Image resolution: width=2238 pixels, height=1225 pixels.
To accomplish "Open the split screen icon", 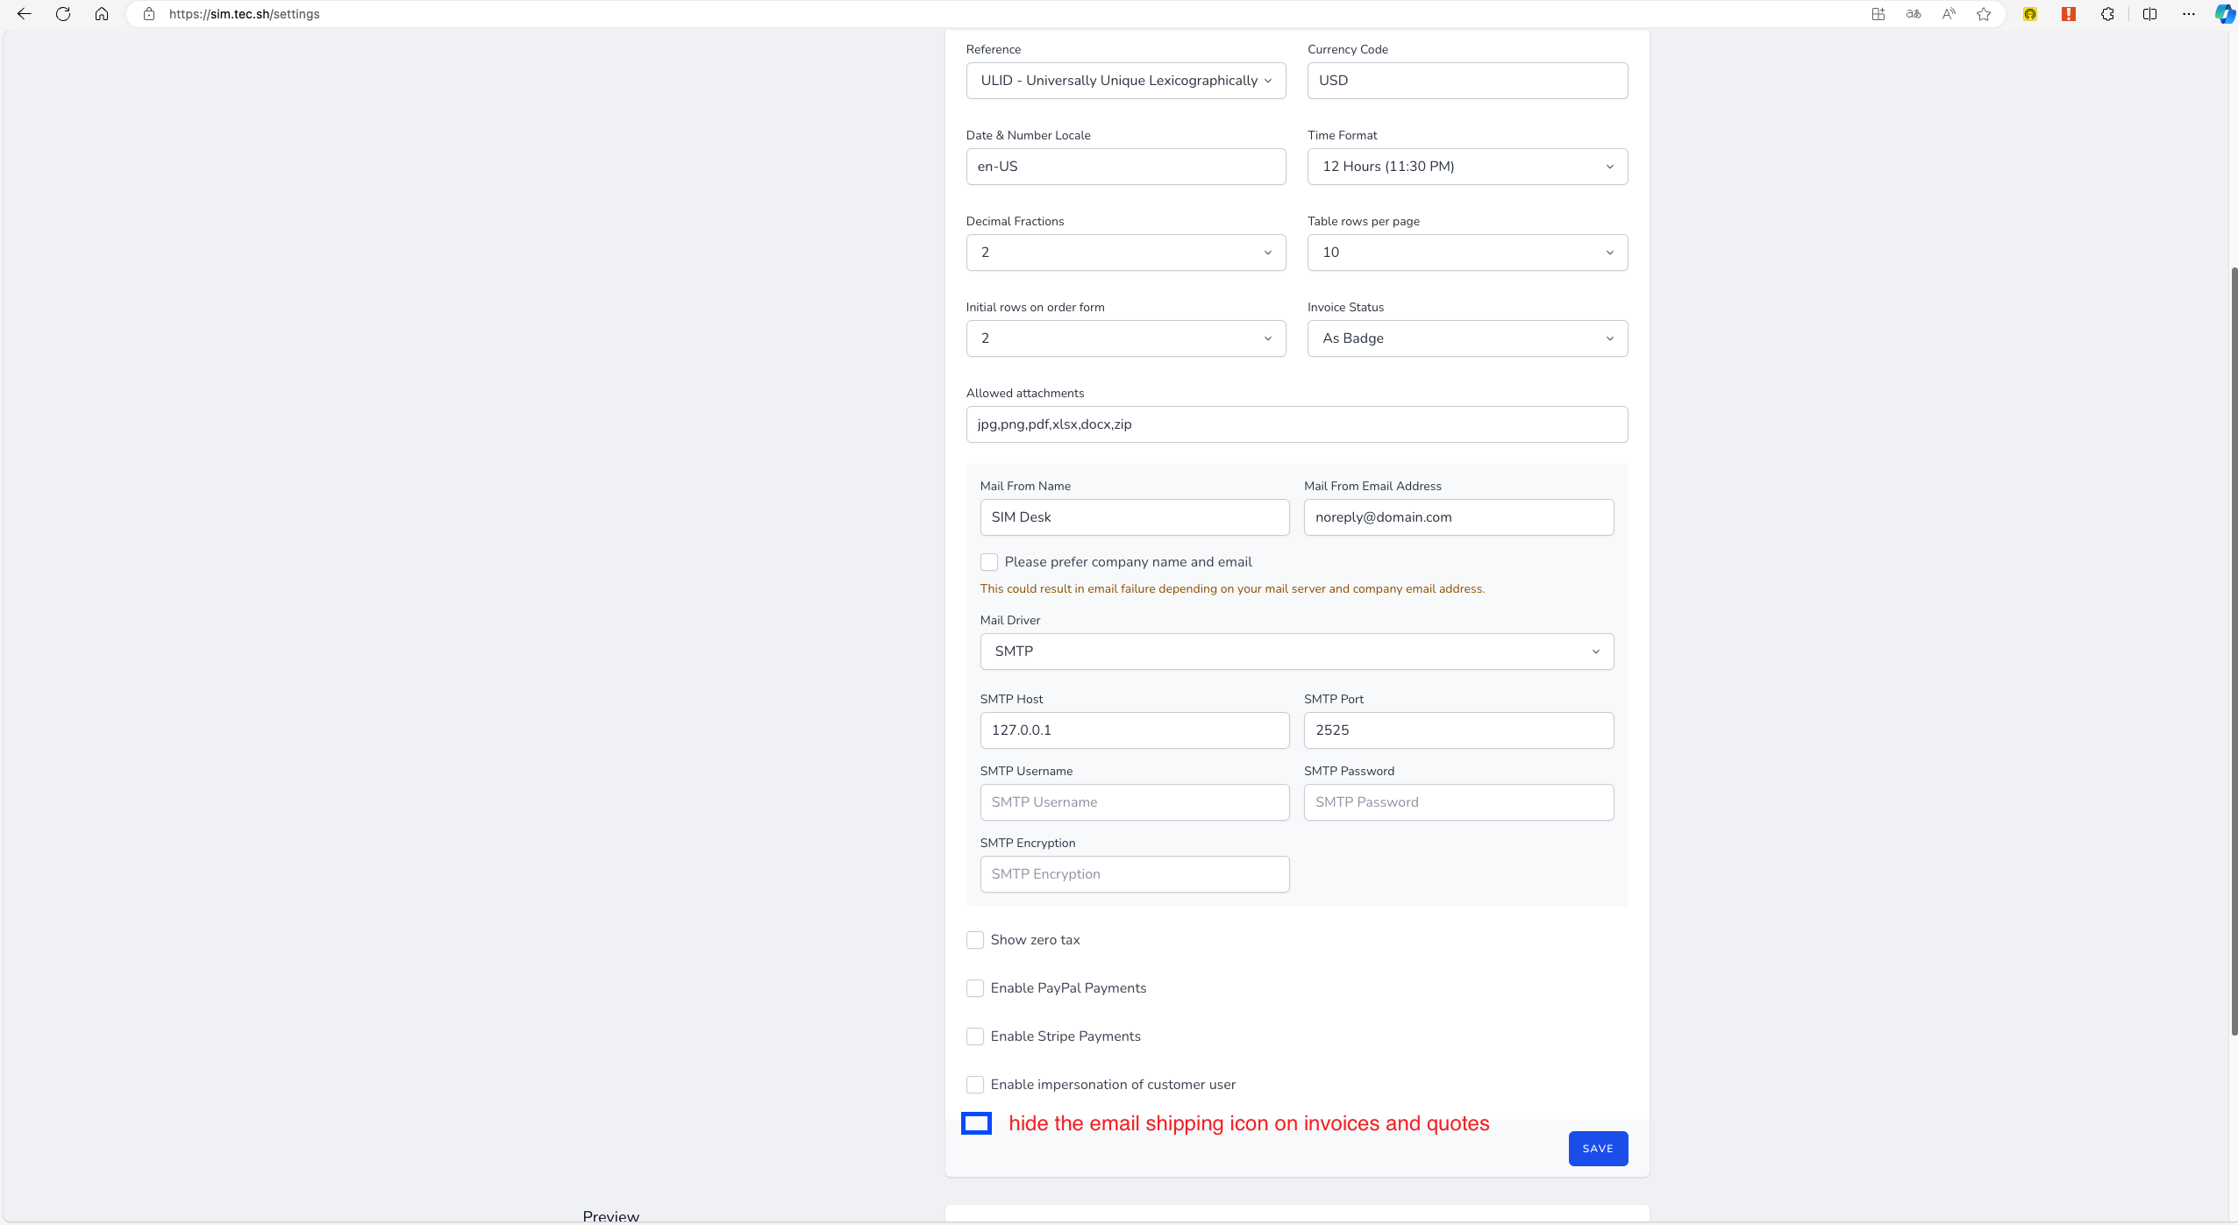I will pyautogui.click(x=2149, y=14).
